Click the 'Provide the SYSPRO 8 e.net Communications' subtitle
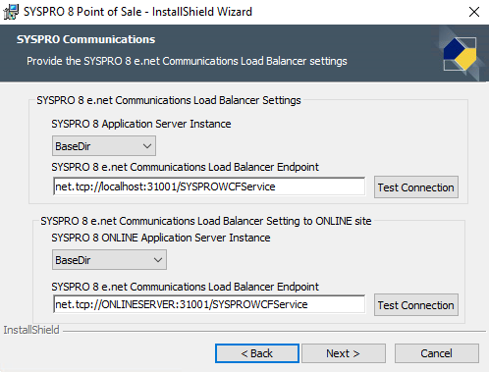489x372 pixels. pyautogui.click(x=187, y=61)
